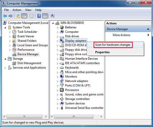Viewport: 153px width, 127px height.
Task: Expand the Batteries device category
Action: (57, 28)
